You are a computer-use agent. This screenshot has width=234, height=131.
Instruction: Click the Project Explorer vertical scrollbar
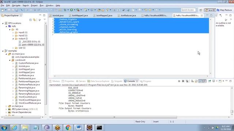[45, 64]
